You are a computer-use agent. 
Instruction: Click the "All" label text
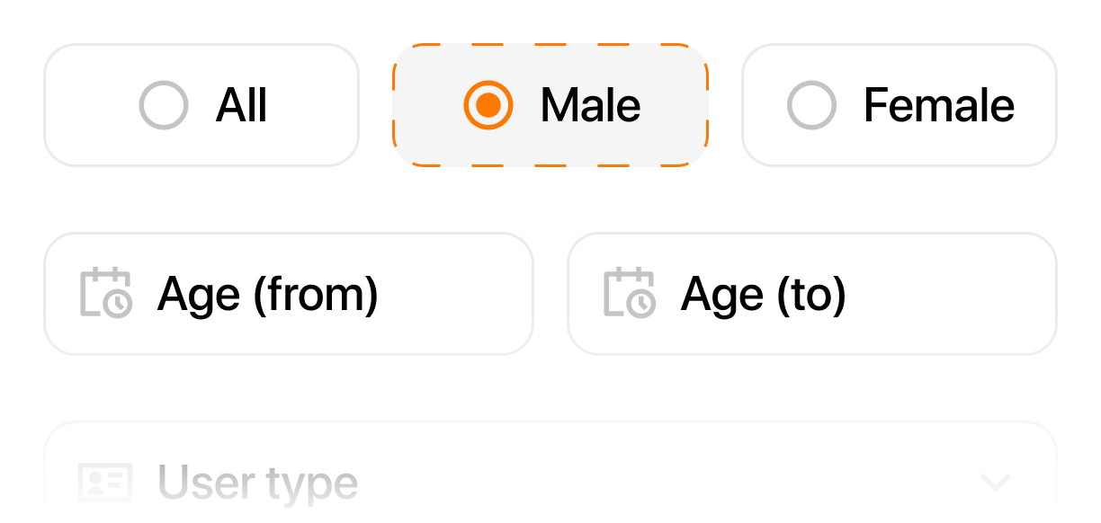(x=242, y=106)
